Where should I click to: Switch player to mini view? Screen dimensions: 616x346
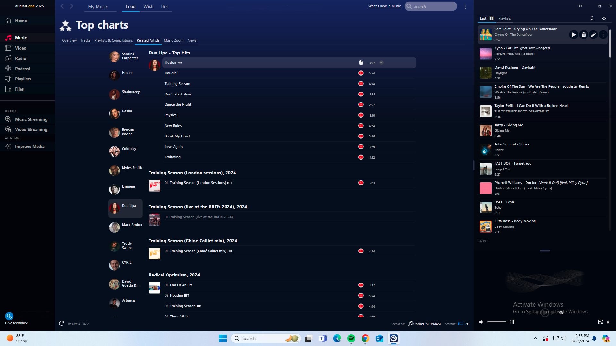pyautogui.click(x=600, y=322)
